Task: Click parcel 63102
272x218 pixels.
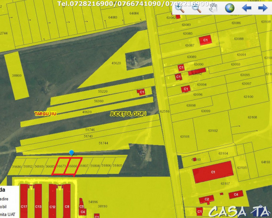Action: 213,130
